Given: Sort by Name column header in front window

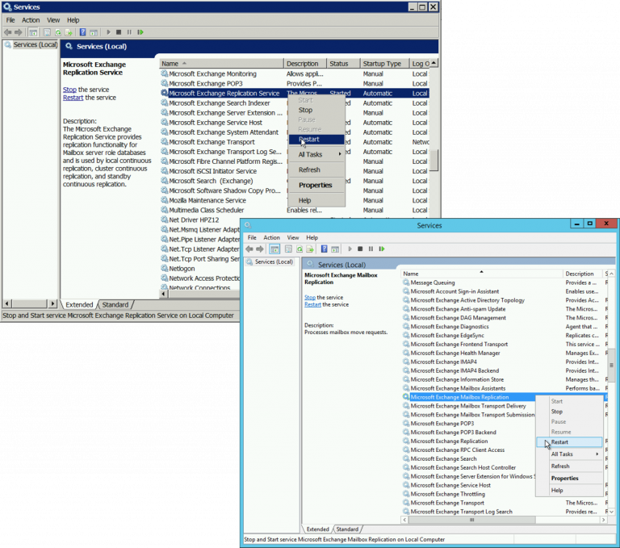Looking at the screenshot, I should pos(482,274).
